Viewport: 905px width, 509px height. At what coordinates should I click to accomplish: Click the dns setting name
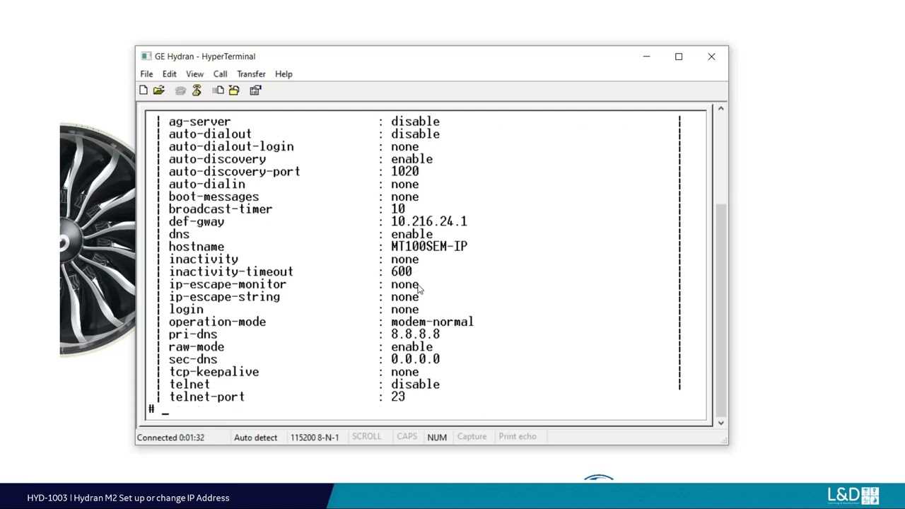tap(179, 235)
